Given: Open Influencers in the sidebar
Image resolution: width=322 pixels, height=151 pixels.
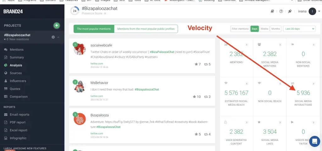Looking at the screenshot, I should [x=18, y=81].
